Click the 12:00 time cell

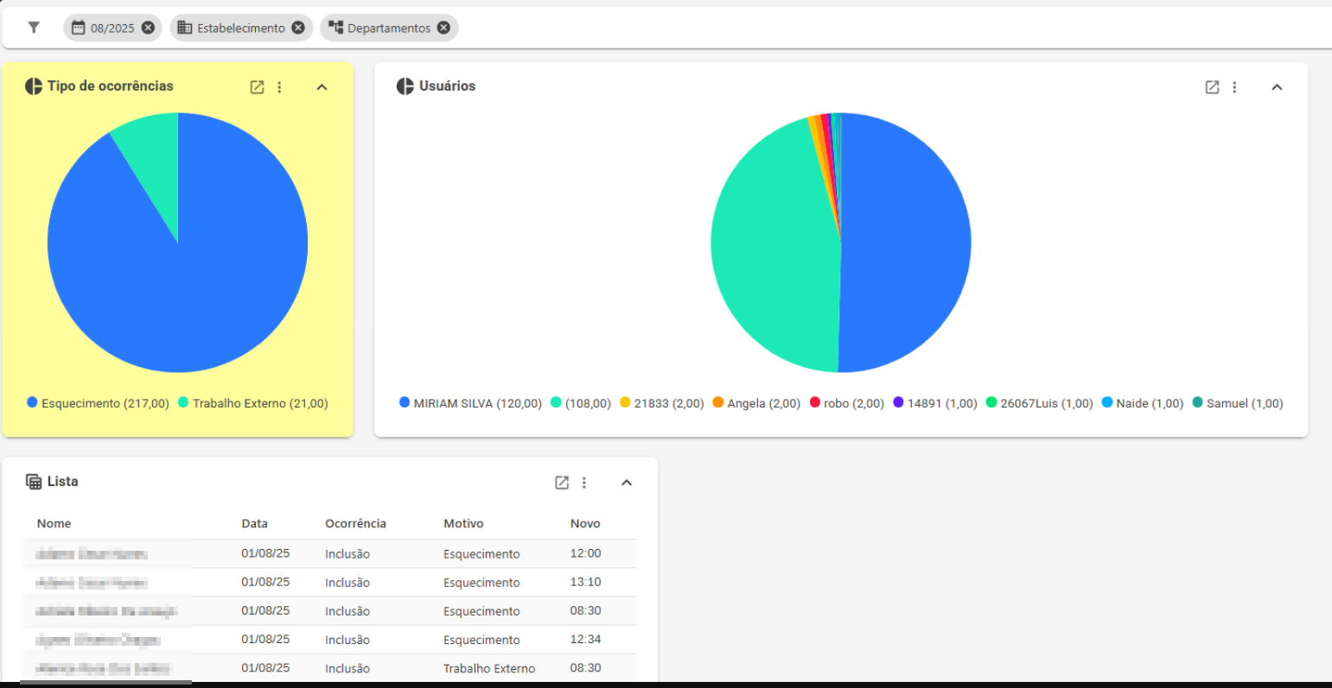click(585, 553)
